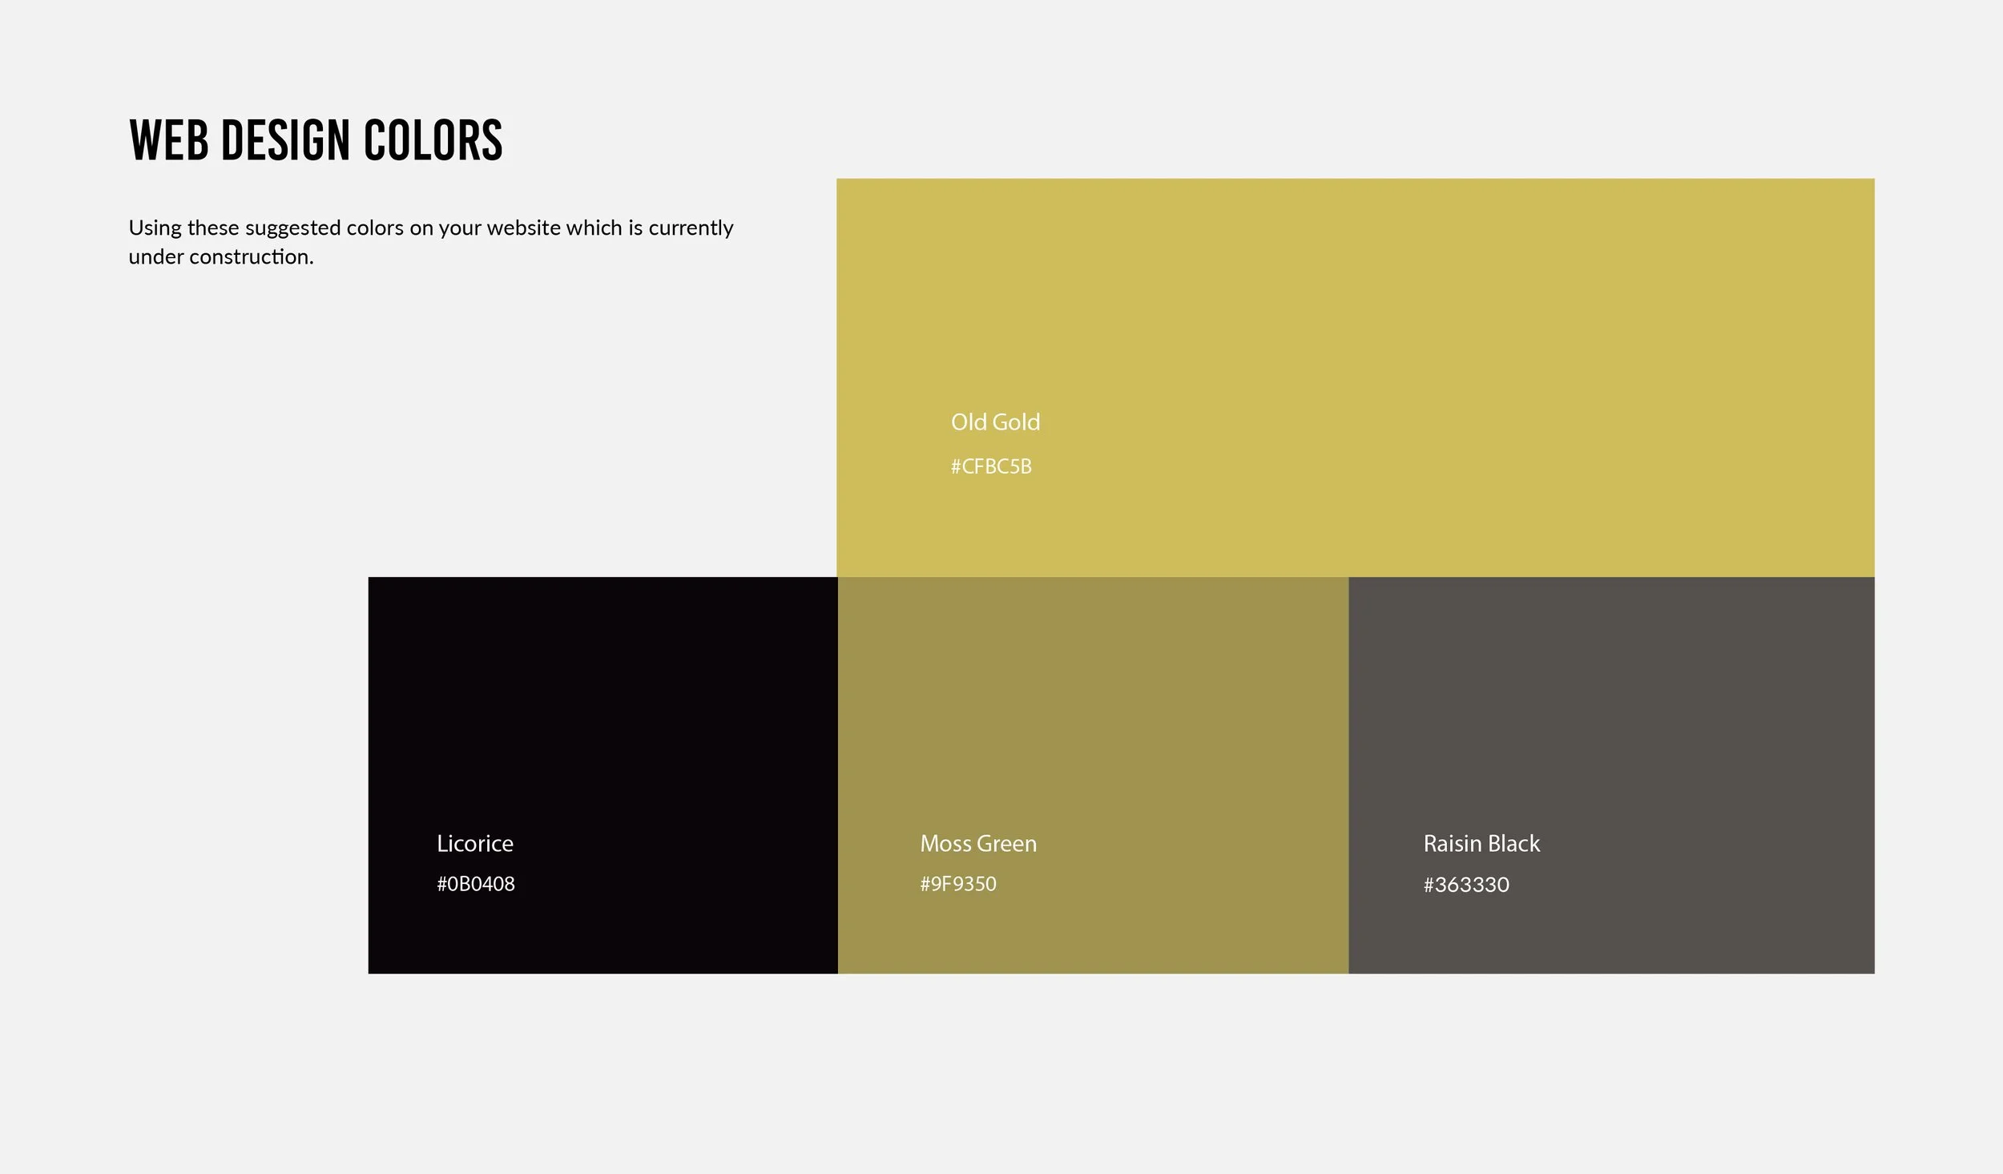Select the hex value #0B0408
The height and width of the screenshot is (1174, 2003).
(x=476, y=884)
